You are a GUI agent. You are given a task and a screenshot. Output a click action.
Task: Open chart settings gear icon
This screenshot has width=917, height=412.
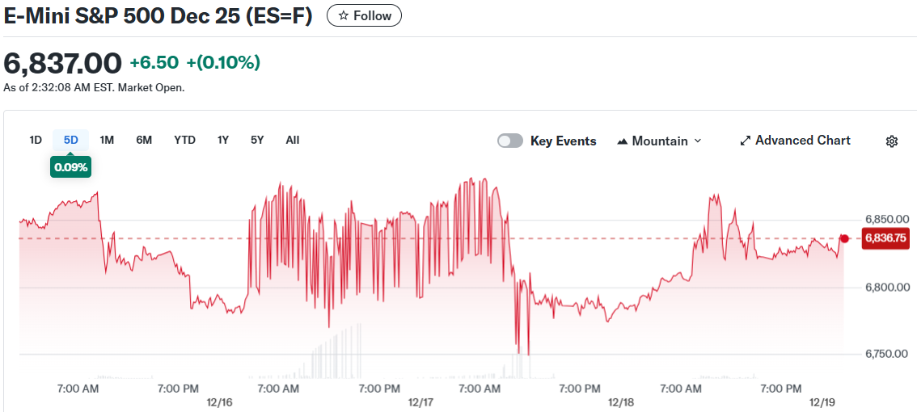click(892, 141)
